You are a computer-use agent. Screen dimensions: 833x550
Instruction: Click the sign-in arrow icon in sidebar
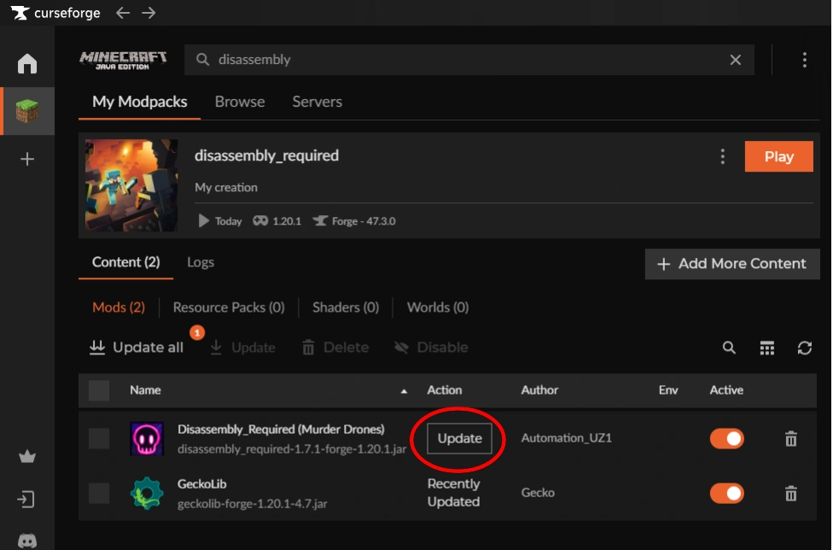click(x=26, y=500)
